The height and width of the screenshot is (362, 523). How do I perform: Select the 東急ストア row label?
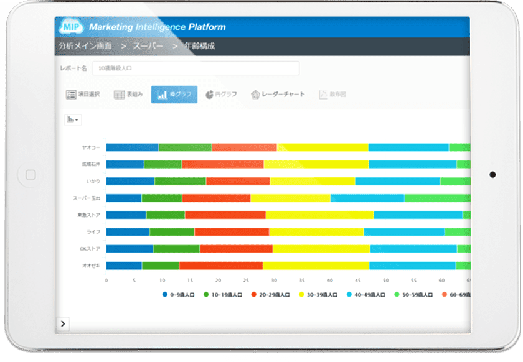point(88,215)
